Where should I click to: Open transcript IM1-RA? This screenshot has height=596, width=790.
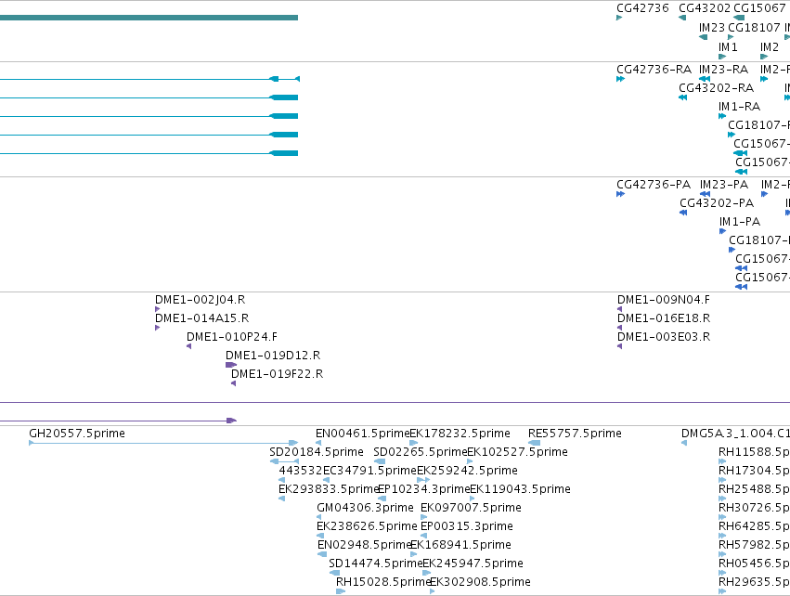click(x=739, y=107)
